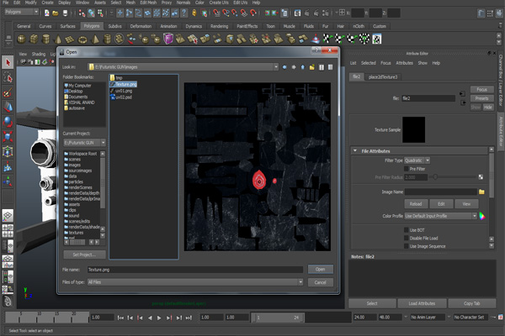Click the Load Attributes button
This screenshot has width=505, height=336.
422,303
